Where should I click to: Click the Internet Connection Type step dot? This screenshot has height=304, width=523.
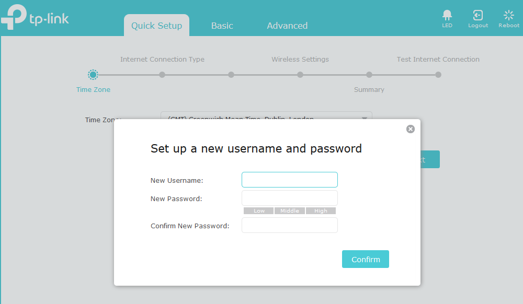162,75
